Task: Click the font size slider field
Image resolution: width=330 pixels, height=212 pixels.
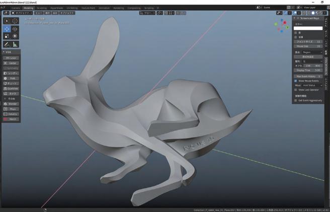Action: 308,42
